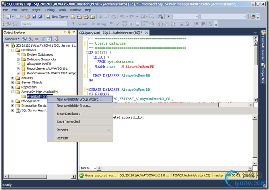The image size is (269, 190).
Task: Open the Project menu
Action: 36,10
